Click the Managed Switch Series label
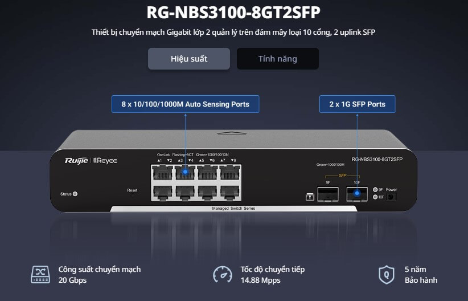Viewport: 468px width, 301px height. (233, 208)
